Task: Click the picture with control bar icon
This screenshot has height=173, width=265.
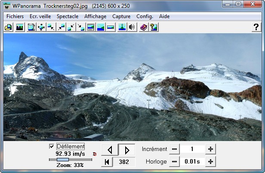Action: [x=91, y=27]
